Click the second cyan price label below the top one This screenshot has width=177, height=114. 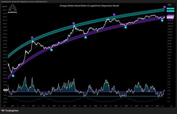click(x=170, y=11)
